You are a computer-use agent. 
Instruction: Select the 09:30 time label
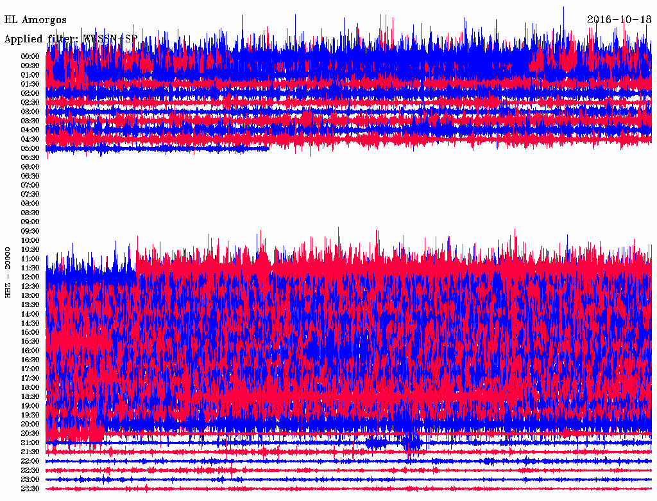point(30,231)
